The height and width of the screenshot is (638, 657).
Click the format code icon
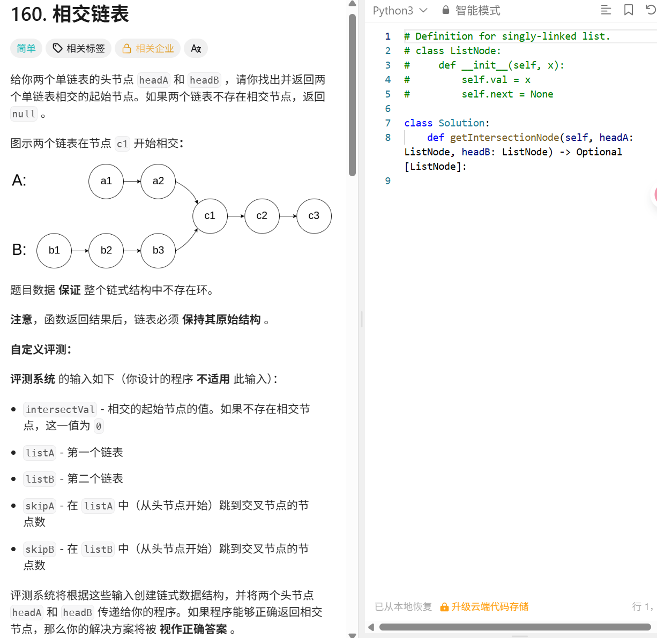606,10
